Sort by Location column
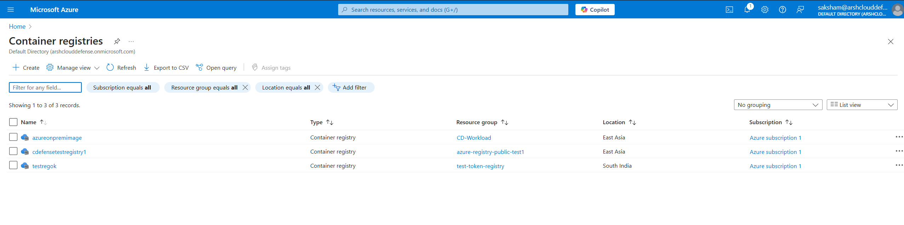 click(x=619, y=122)
